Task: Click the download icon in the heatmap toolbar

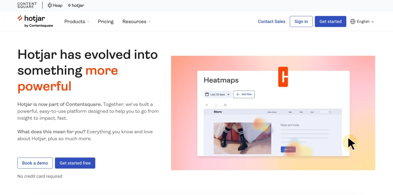Action: 216,105
